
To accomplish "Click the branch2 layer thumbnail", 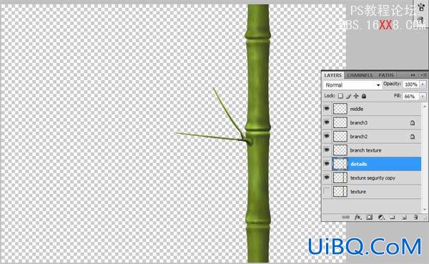I will pyautogui.click(x=340, y=136).
